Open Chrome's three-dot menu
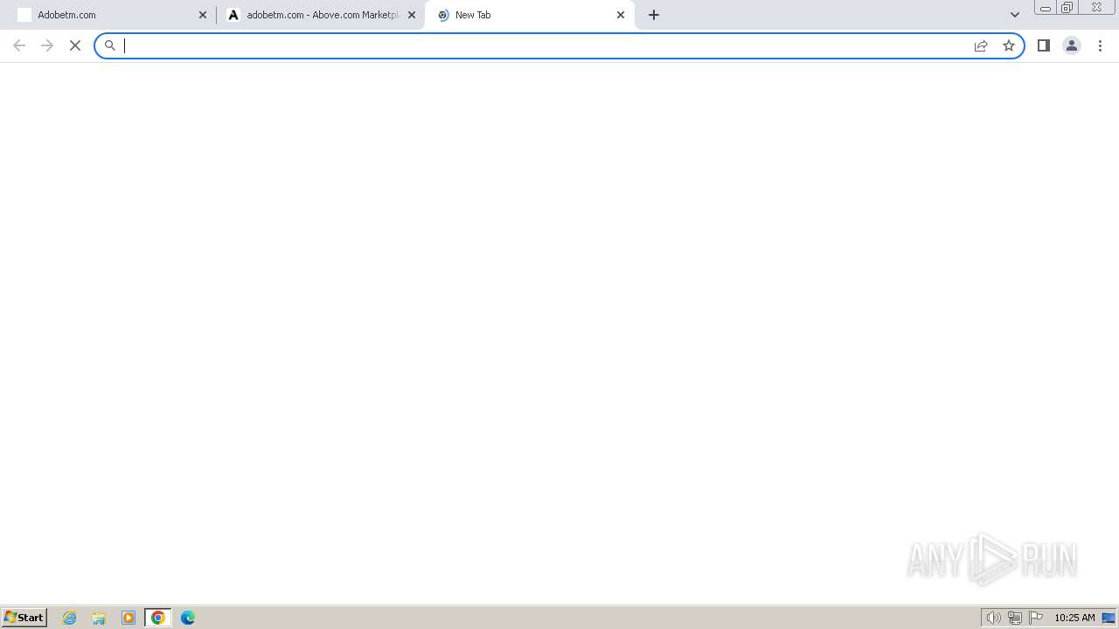This screenshot has height=629, width=1119. tap(1100, 45)
